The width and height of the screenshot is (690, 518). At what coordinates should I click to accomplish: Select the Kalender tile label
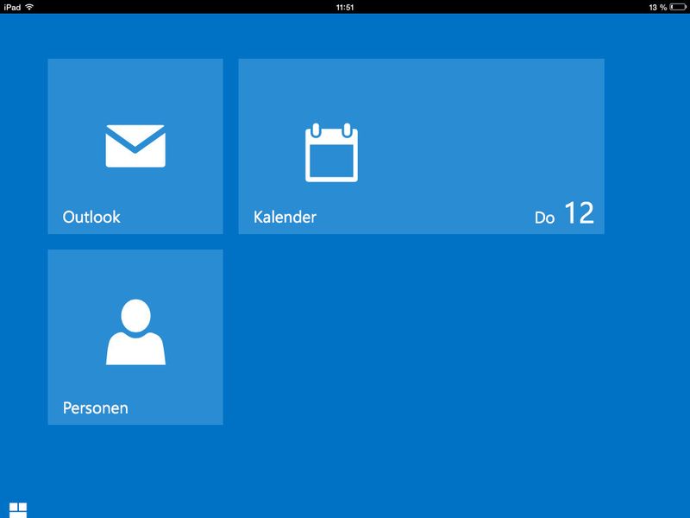[285, 217]
